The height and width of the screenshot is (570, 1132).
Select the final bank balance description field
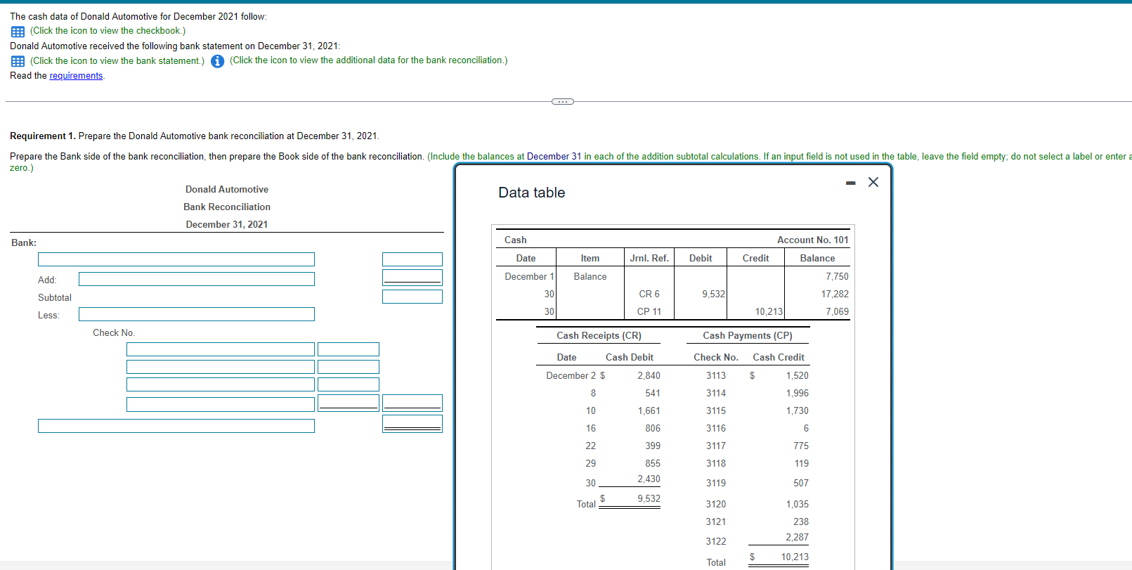[x=176, y=426]
